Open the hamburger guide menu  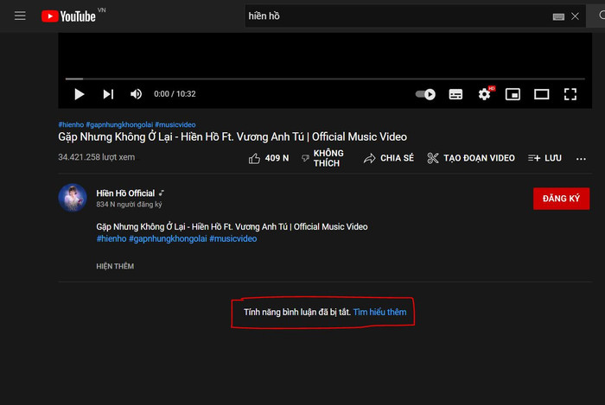(20, 16)
